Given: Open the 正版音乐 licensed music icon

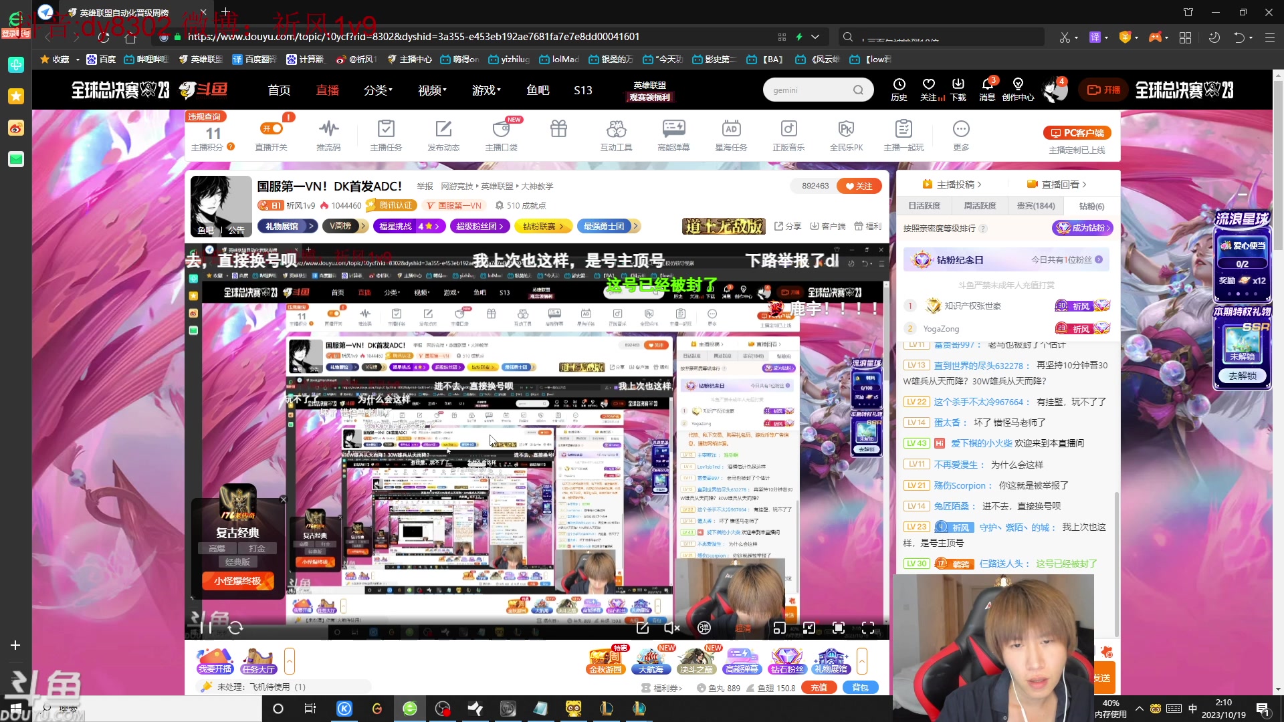Looking at the screenshot, I should 788,134.
